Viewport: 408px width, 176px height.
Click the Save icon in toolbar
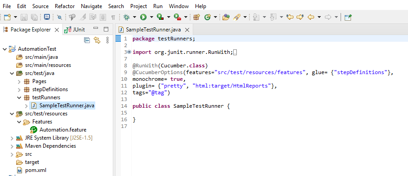tap(24, 17)
